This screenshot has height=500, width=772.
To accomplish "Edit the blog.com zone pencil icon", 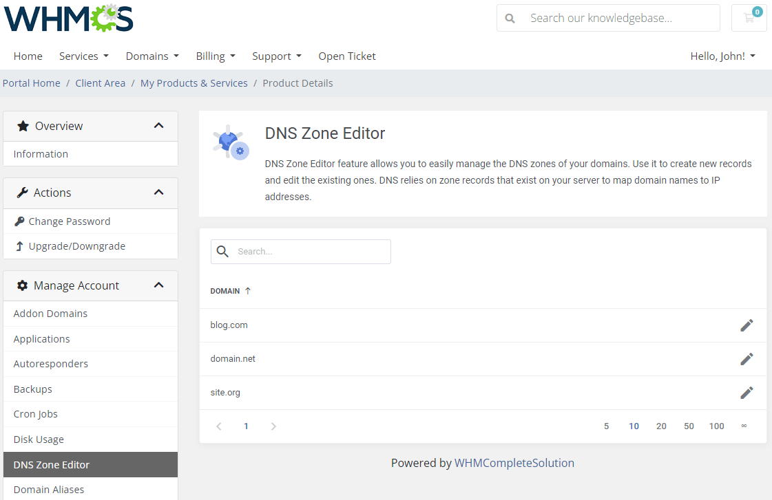I will [747, 325].
